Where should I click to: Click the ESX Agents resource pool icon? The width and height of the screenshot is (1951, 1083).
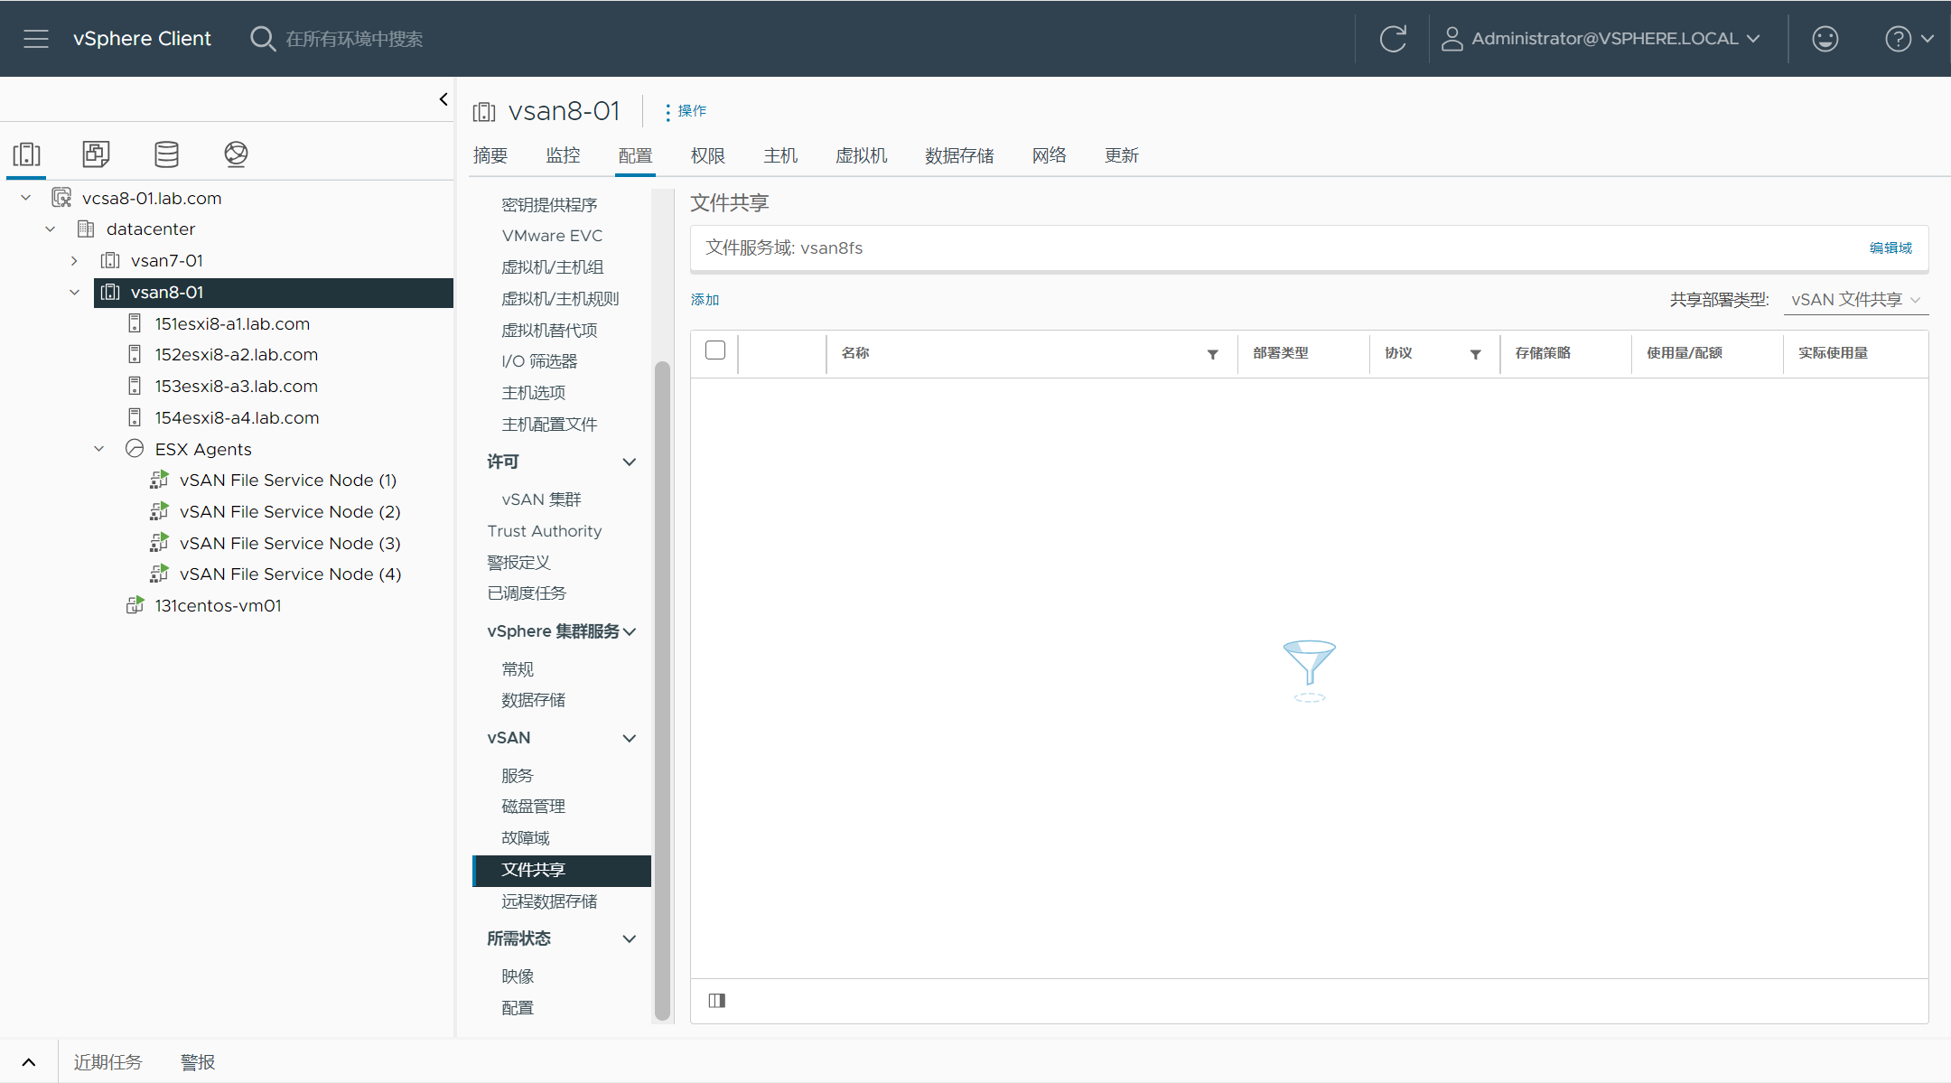pos(135,449)
